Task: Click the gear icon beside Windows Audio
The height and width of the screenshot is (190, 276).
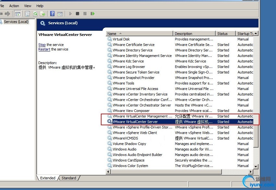Action: click(x=110, y=149)
